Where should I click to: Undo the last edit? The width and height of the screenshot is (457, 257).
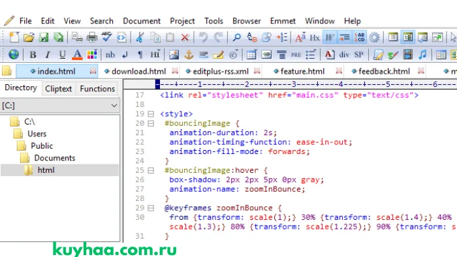(204, 37)
